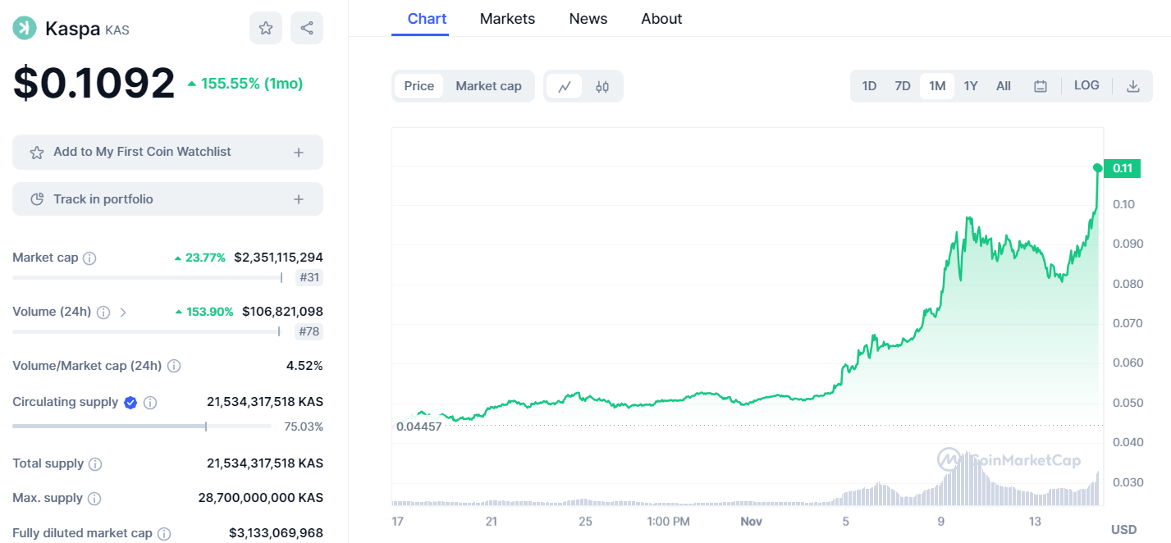
Task: Toggle chart to Price view
Action: [419, 86]
